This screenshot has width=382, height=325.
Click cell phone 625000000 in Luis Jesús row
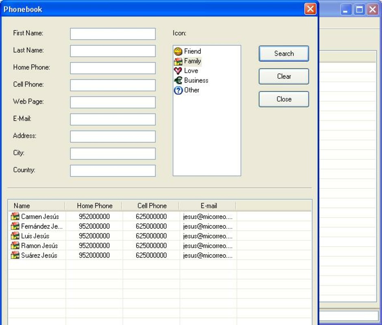click(151, 236)
